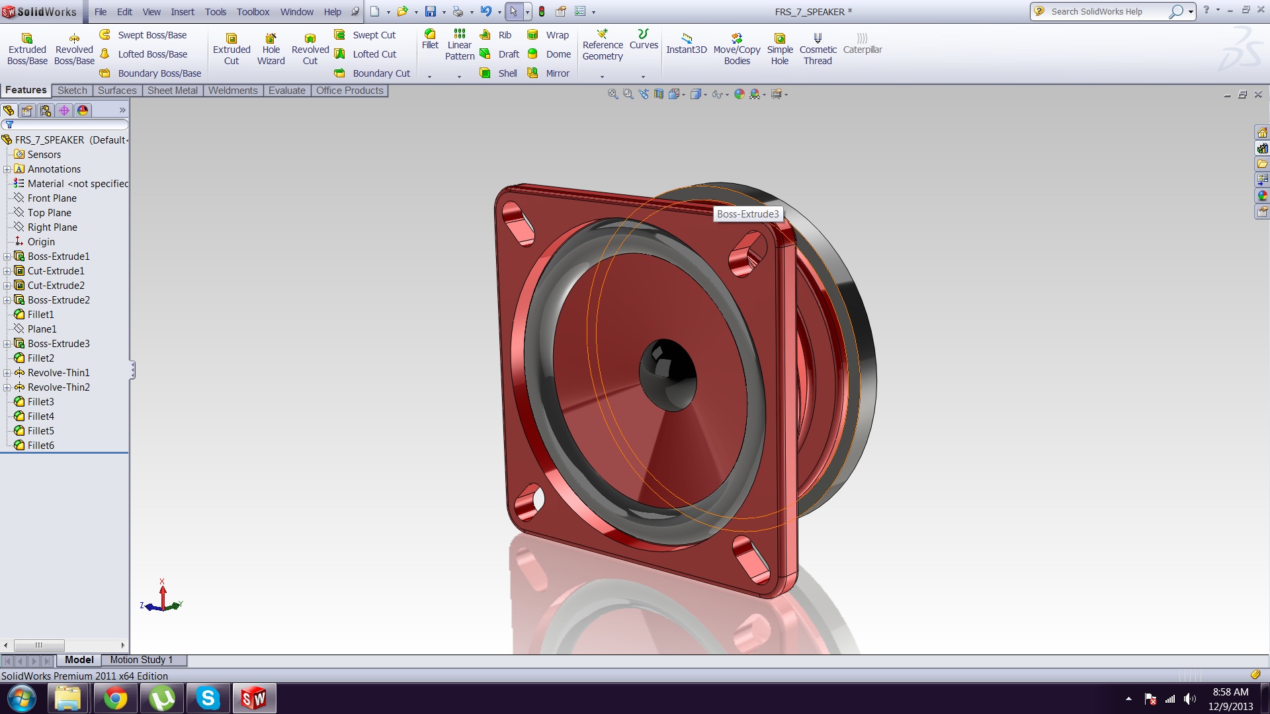The height and width of the screenshot is (714, 1270).
Task: Expand the Revolve-Thin2 feature node
Action: coord(7,387)
